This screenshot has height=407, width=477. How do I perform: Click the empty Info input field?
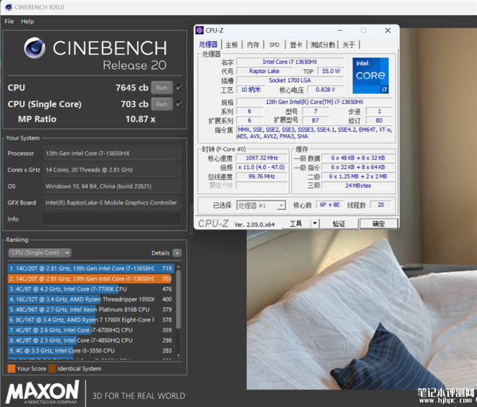pyautogui.click(x=112, y=219)
